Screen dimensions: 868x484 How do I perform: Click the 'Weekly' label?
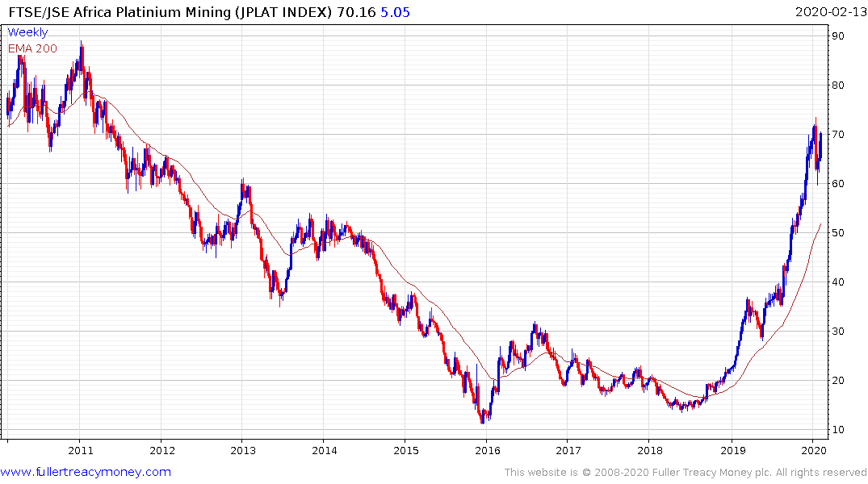pyautogui.click(x=27, y=32)
